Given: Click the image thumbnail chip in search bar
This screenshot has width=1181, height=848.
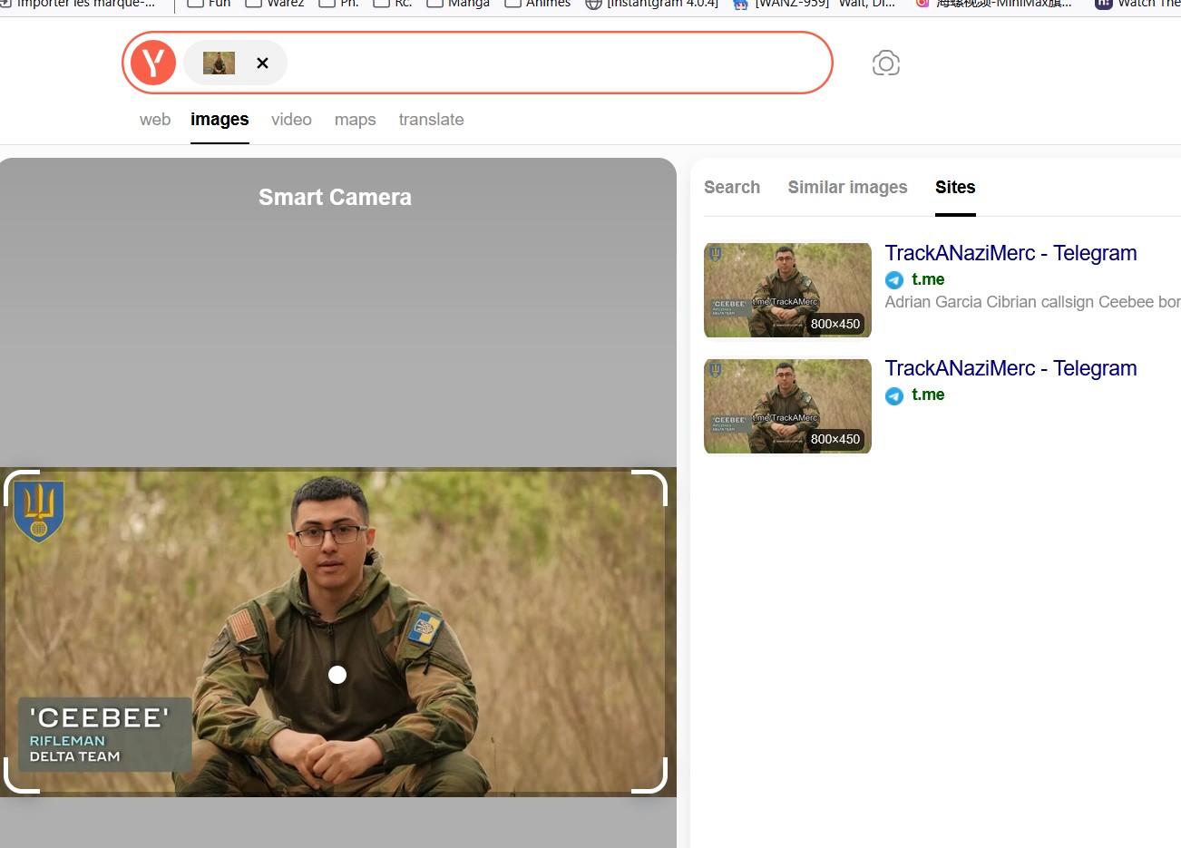Looking at the screenshot, I should [219, 63].
